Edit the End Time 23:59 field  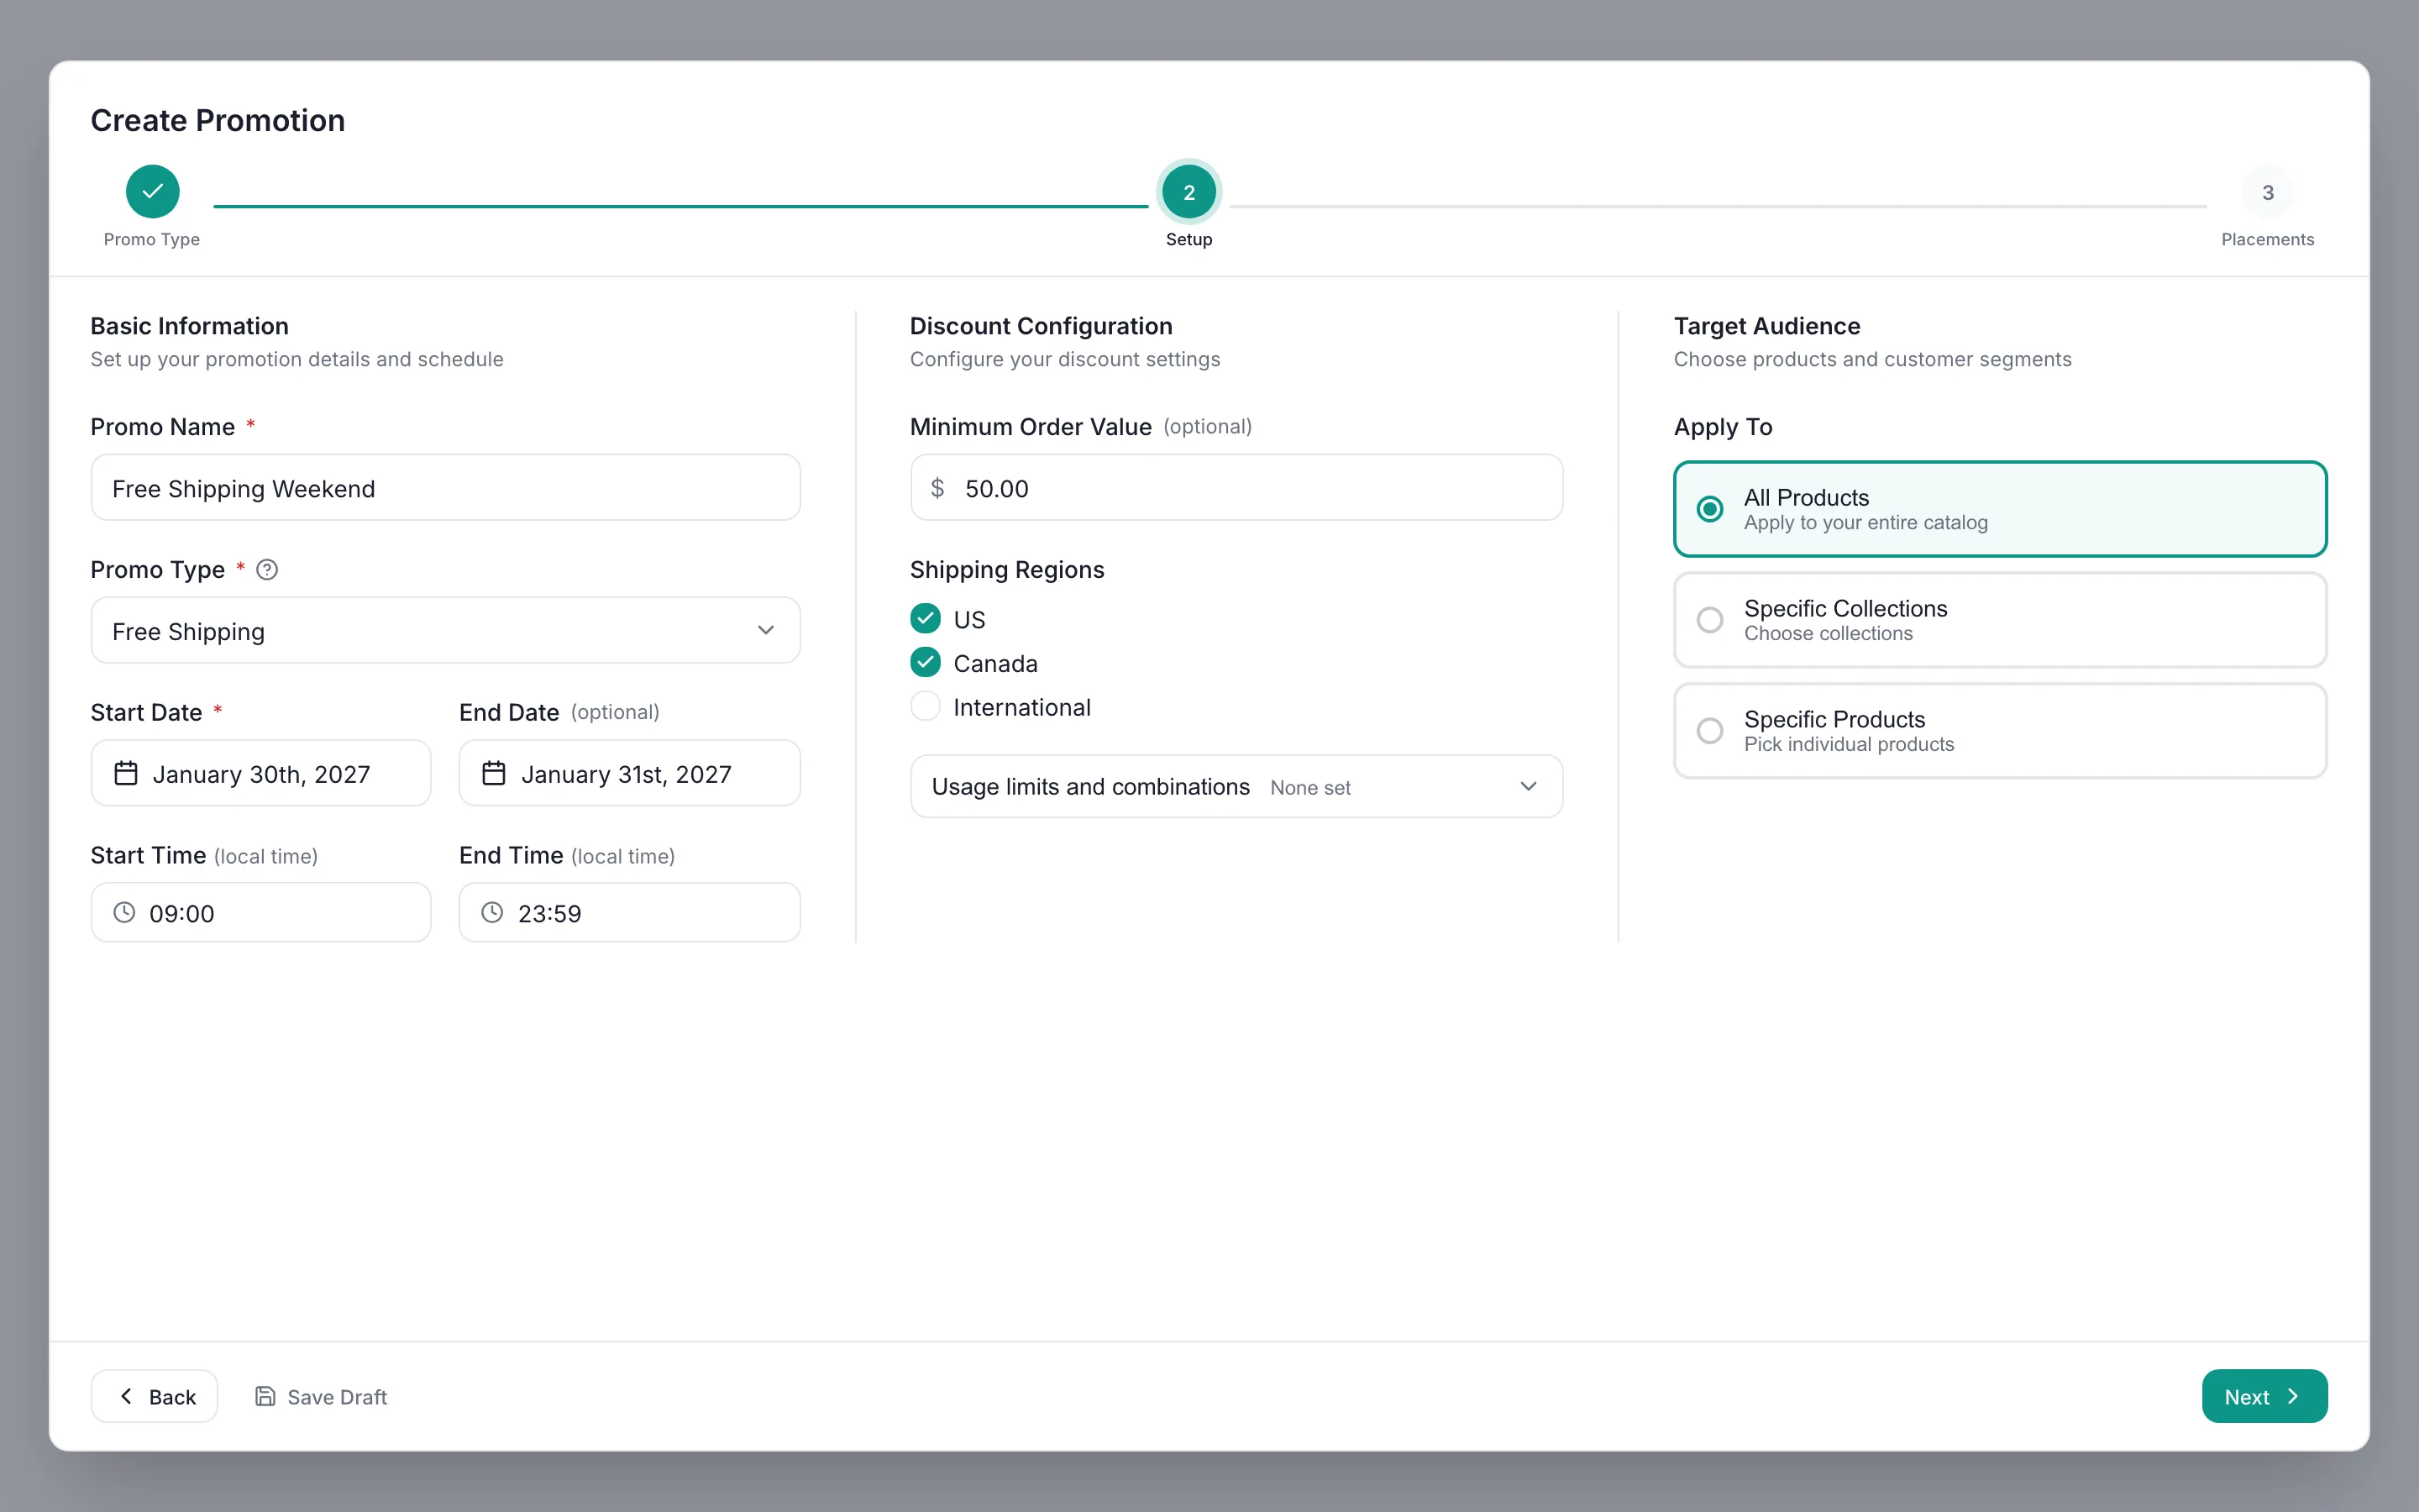[x=630, y=912]
